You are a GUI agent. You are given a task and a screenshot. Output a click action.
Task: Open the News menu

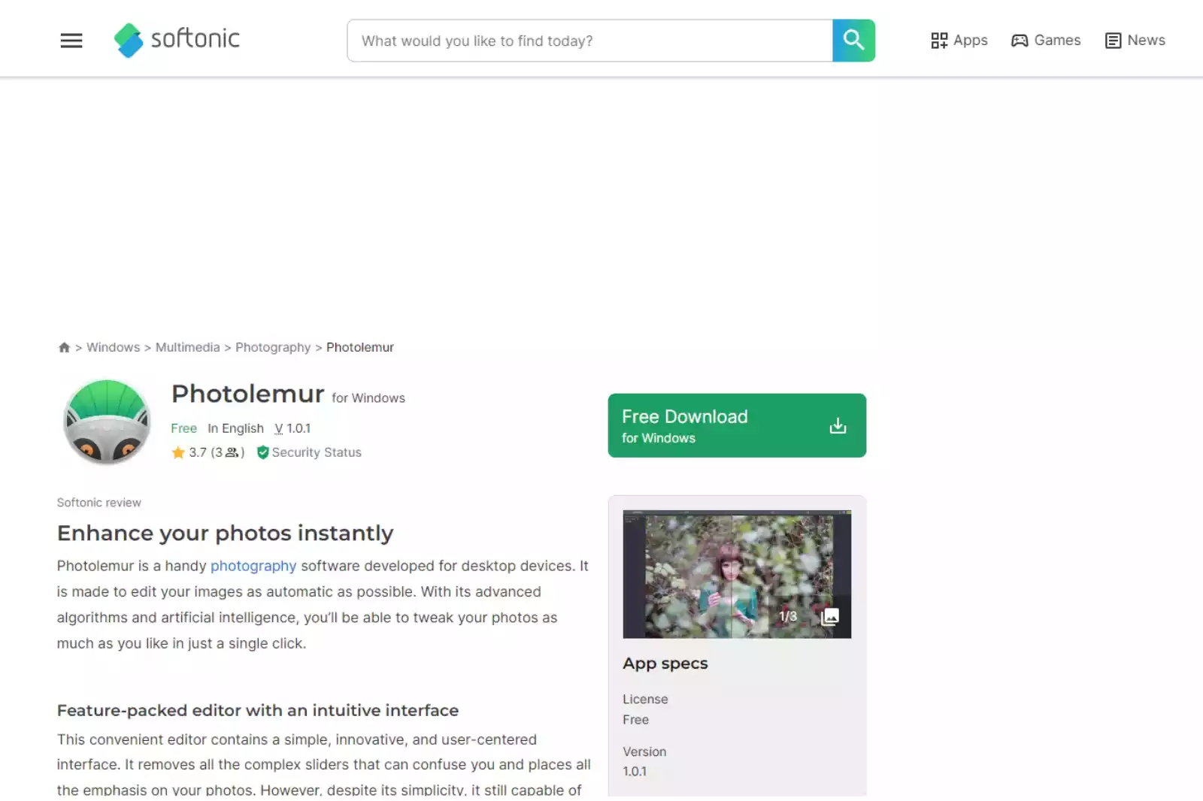click(1135, 41)
